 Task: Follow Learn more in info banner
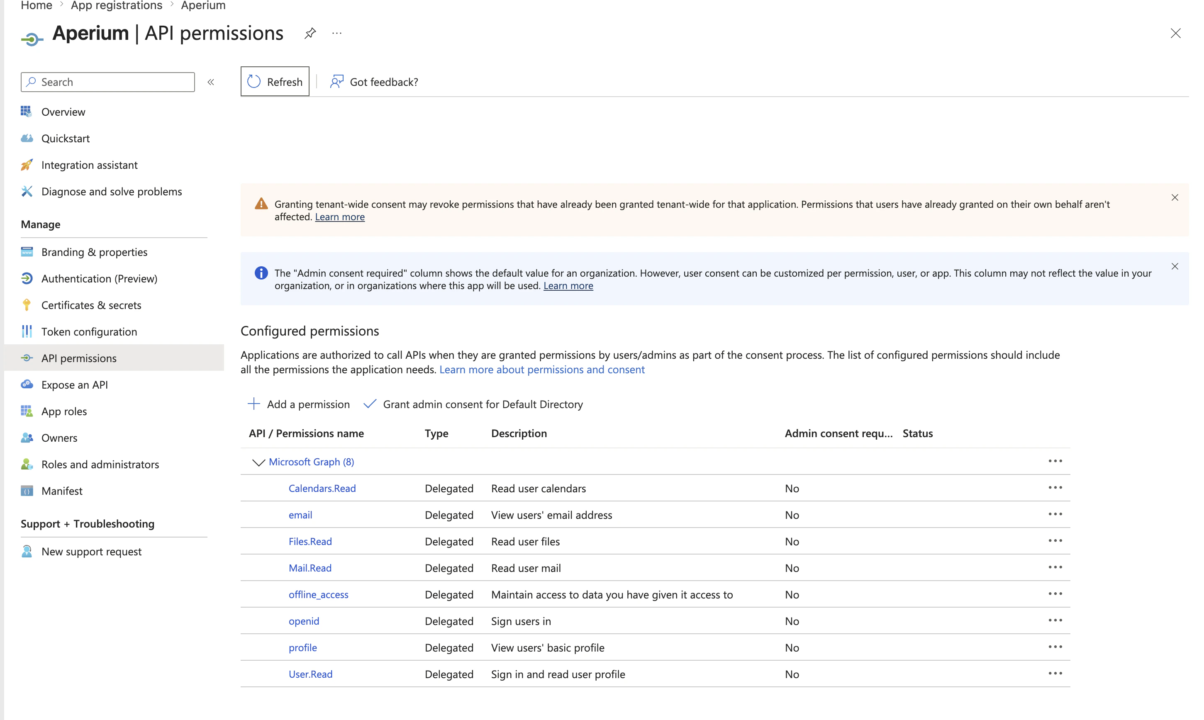click(568, 286)
